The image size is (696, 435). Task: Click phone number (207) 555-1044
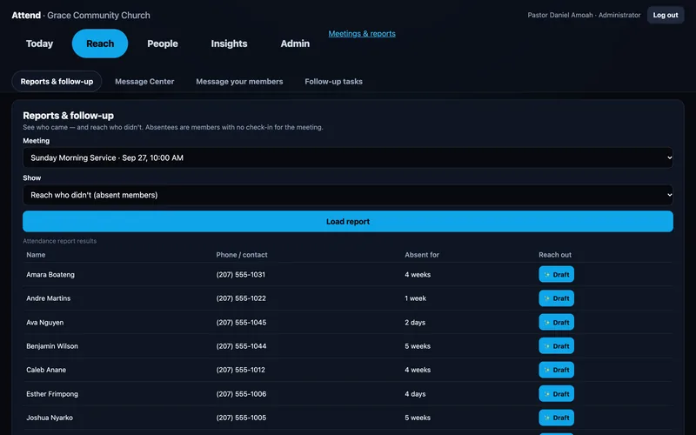tap(241, 346)
